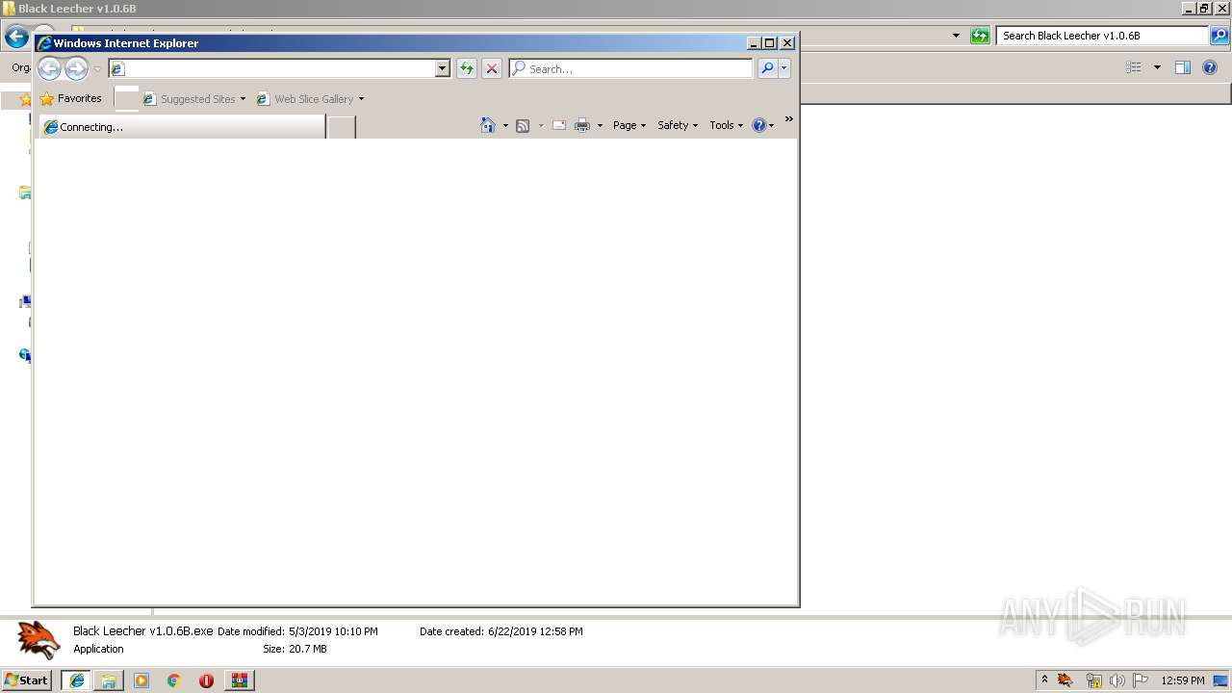Expand the Home button dropdown arrow
Image resolution: width=1232 pixels, height=693 pixels.
click(x=505, y=126)
